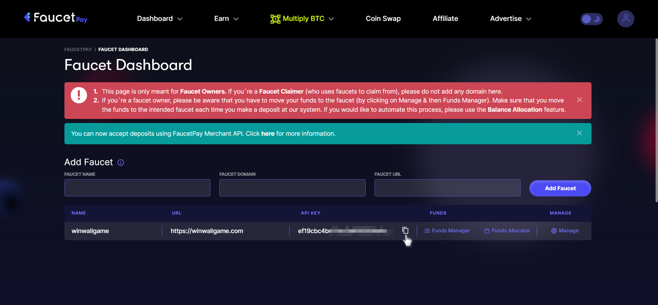Click the Add Faucet button
The width and height of the screenshot is (658, 305).
point(560,188)
